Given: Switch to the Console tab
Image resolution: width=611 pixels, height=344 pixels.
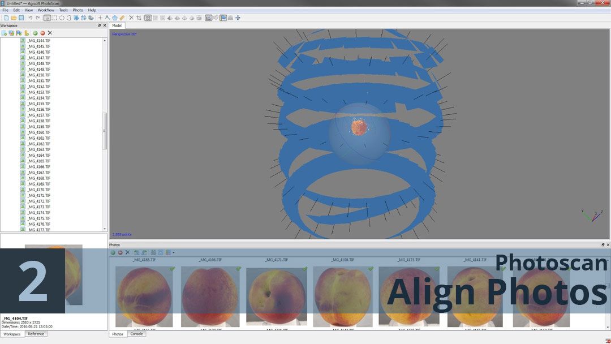Looking at the screenshot, I should click(x=136, y=334).
